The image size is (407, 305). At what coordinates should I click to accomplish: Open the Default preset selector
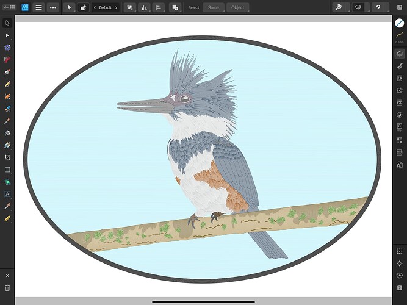[x=106, y=8]
